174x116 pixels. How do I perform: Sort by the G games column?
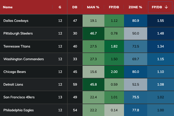coord(60,7)
